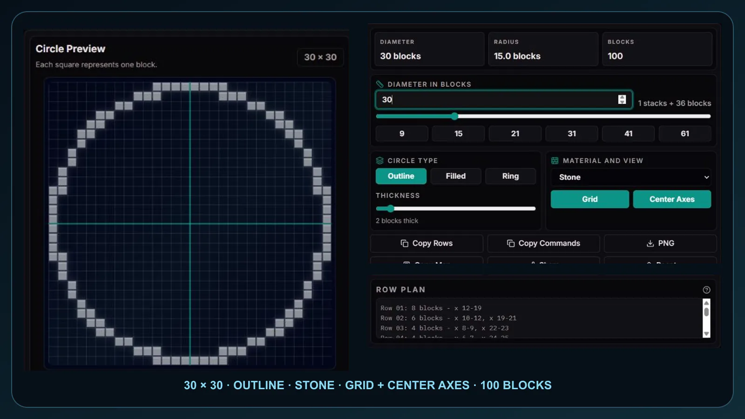Screen dimensions: 745x419
Task: Increase diameter with the stepper up arrow
Action: tap(622, 97)
